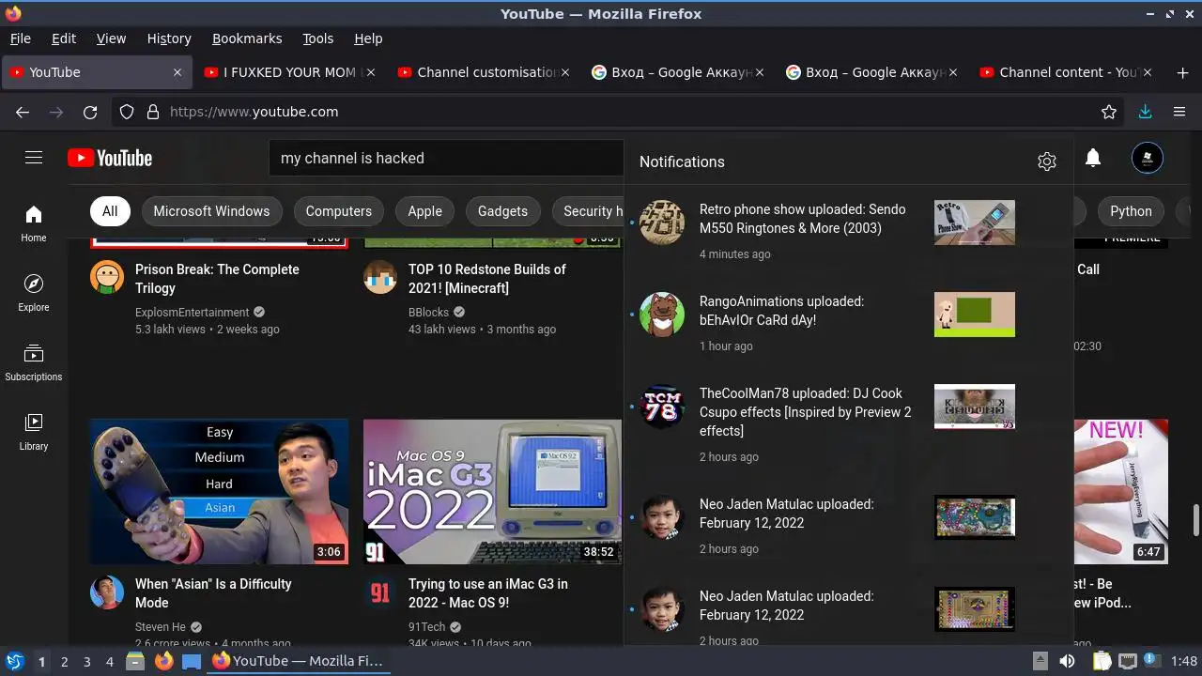Open Library in sidebar
The image size is (1202, 676).
point(34,432)
